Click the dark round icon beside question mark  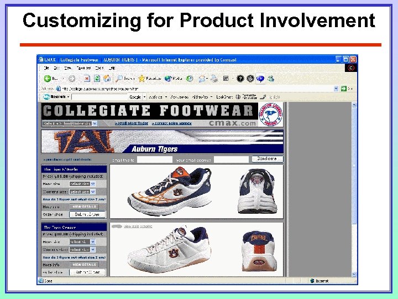point(250,79)
